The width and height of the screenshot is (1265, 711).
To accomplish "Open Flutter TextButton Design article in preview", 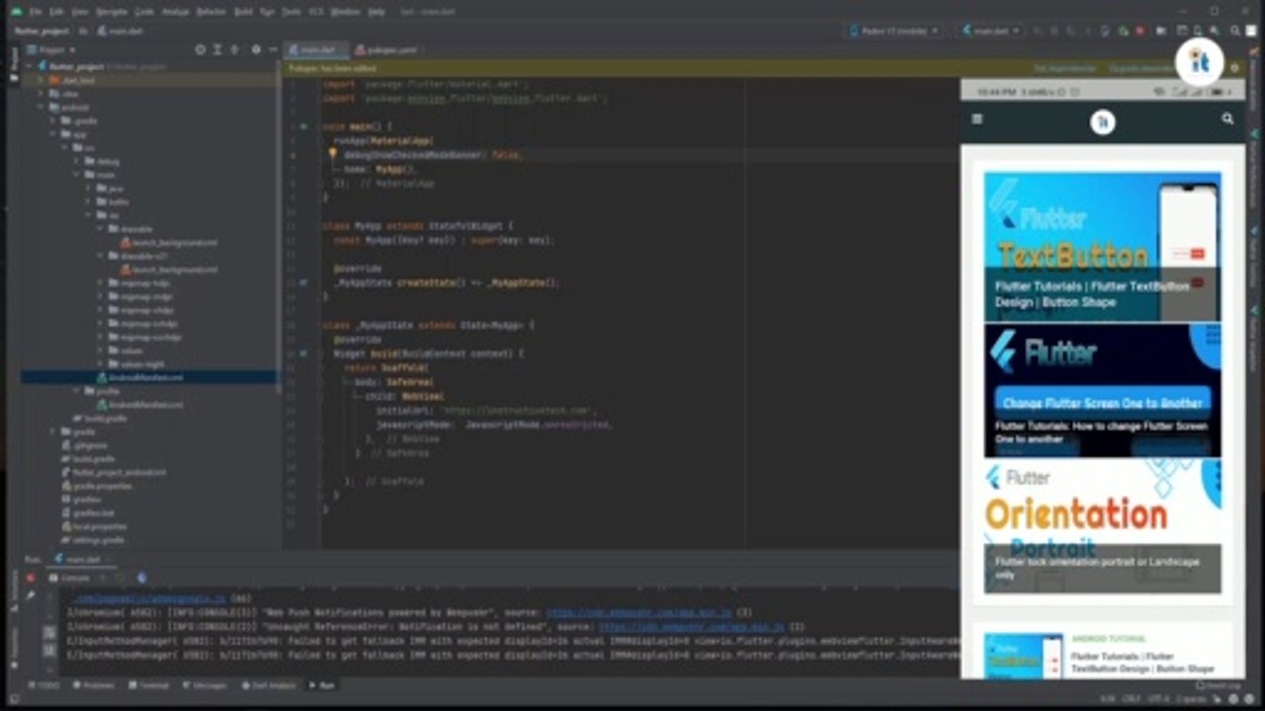I will click(1102, 247).
